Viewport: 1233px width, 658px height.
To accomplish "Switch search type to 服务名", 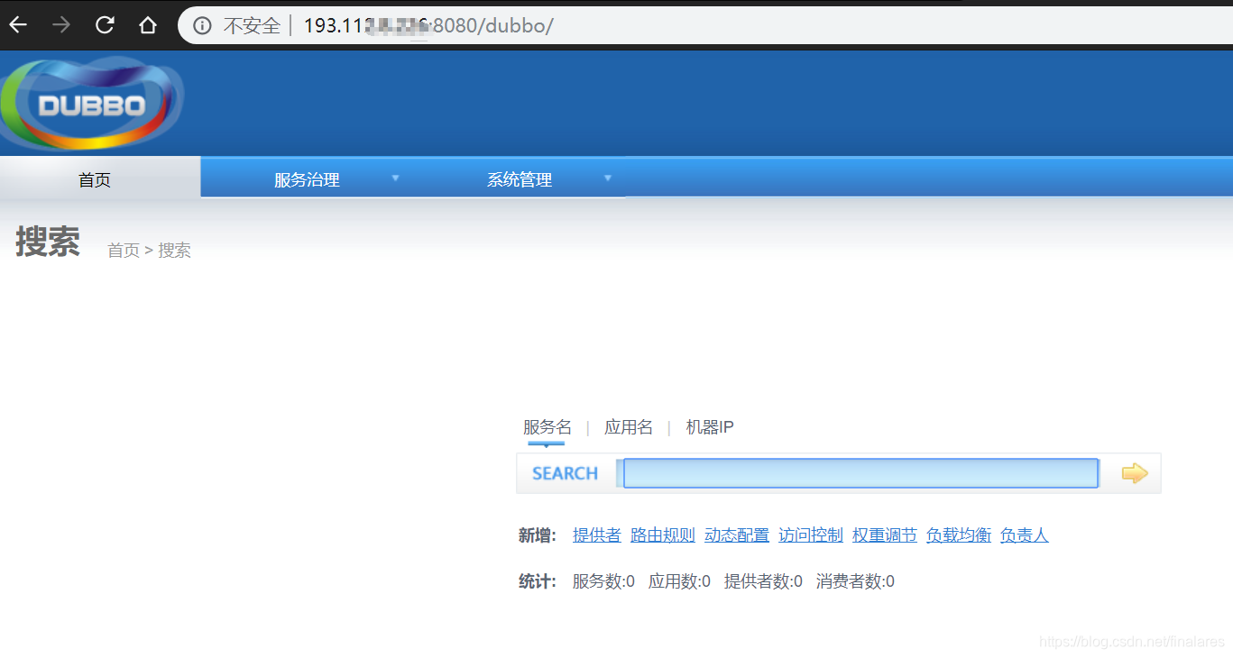I will click(547, 427).
